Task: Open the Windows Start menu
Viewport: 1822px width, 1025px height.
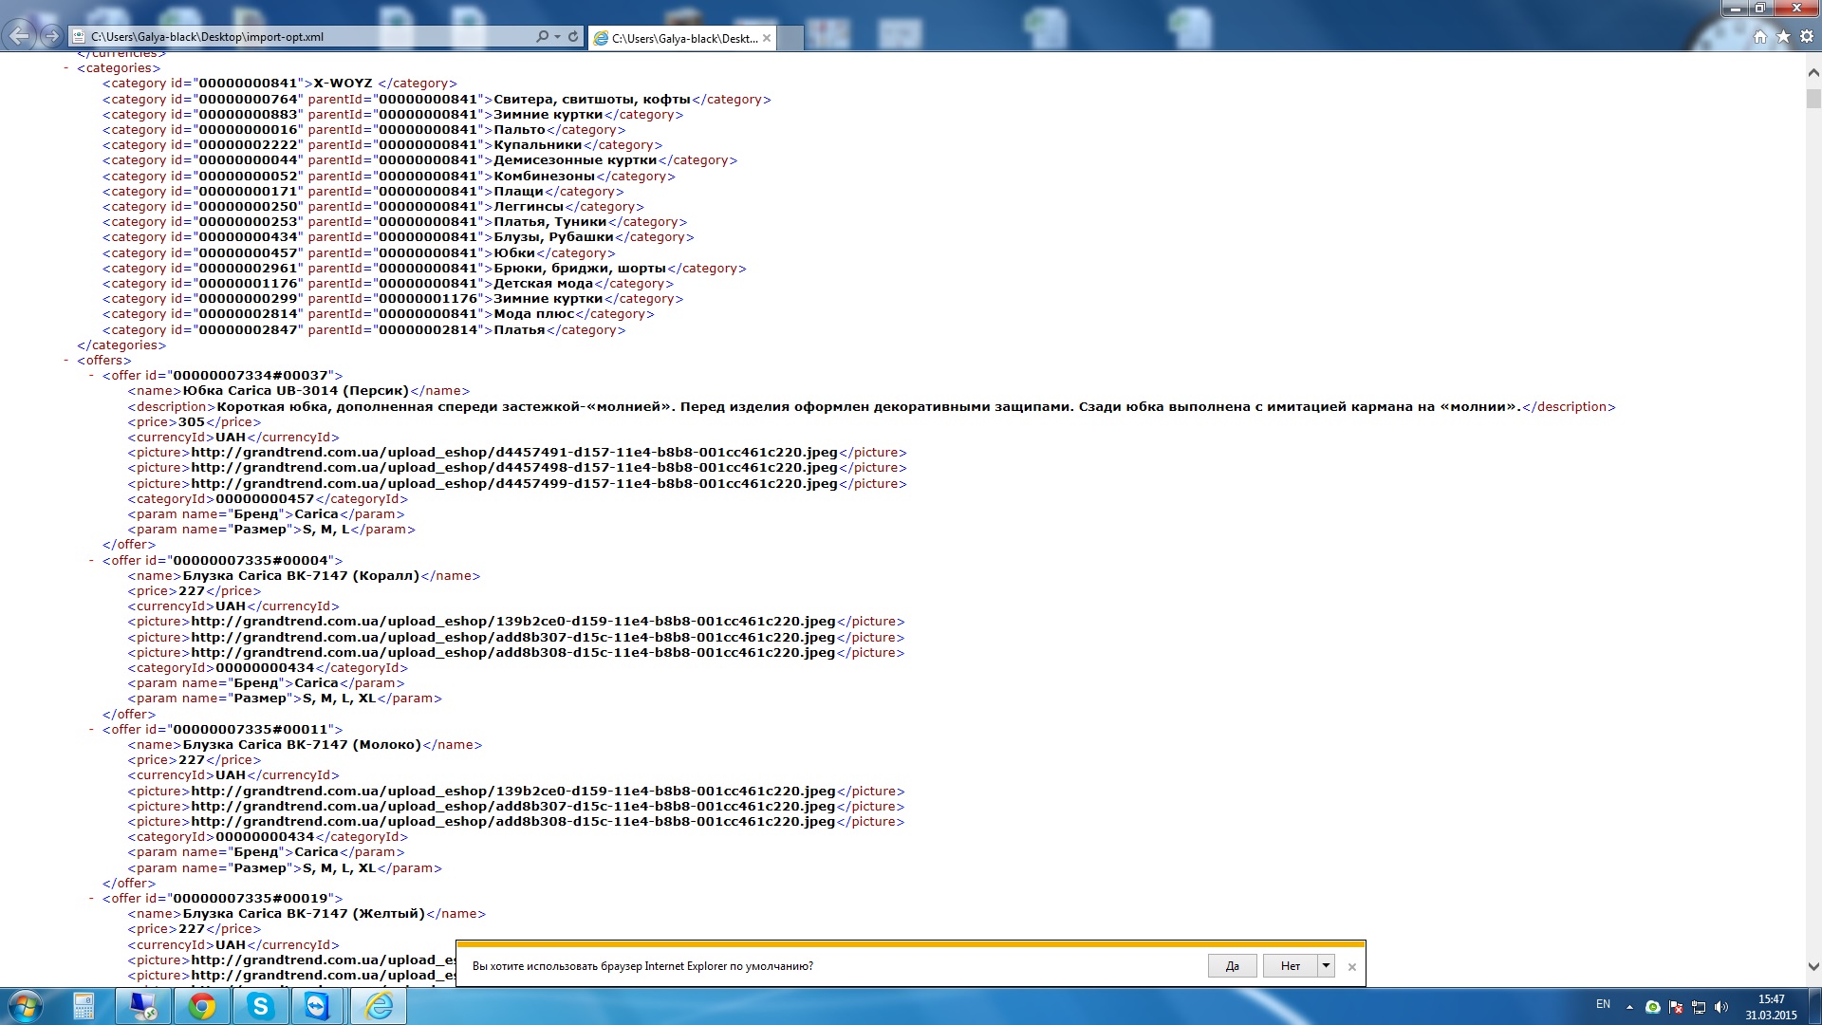Action: 26,1006
